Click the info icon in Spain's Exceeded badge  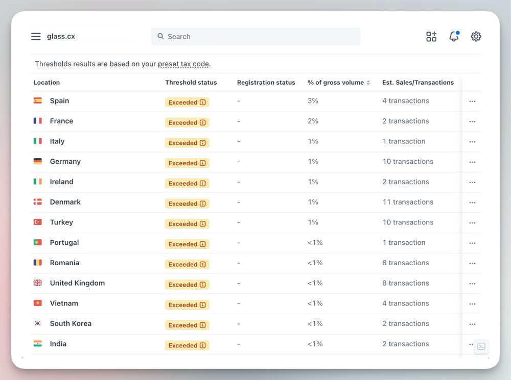203,103
